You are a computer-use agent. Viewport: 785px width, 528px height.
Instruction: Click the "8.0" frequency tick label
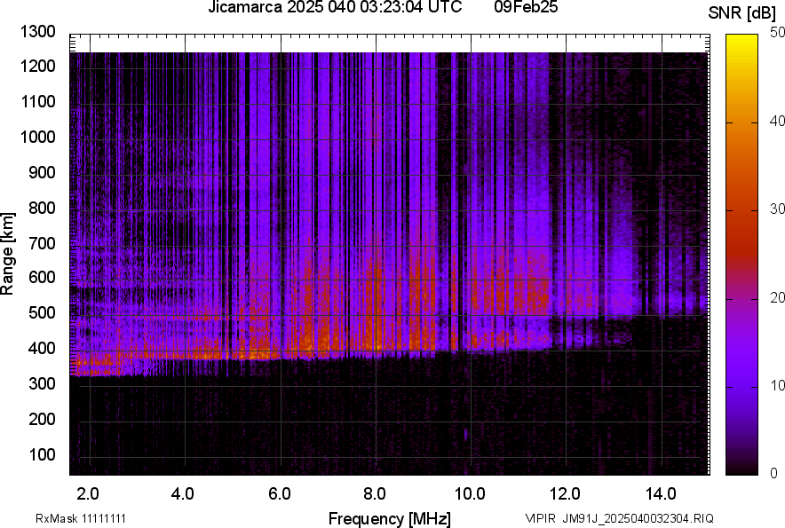[x=374, y=493]
